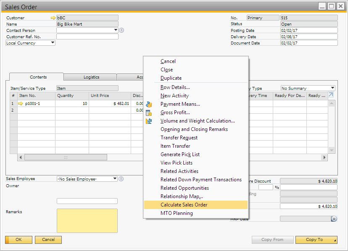Click Gross Profit icon in context menu
This screenshot has height=251, width=348.
point(149,112)
